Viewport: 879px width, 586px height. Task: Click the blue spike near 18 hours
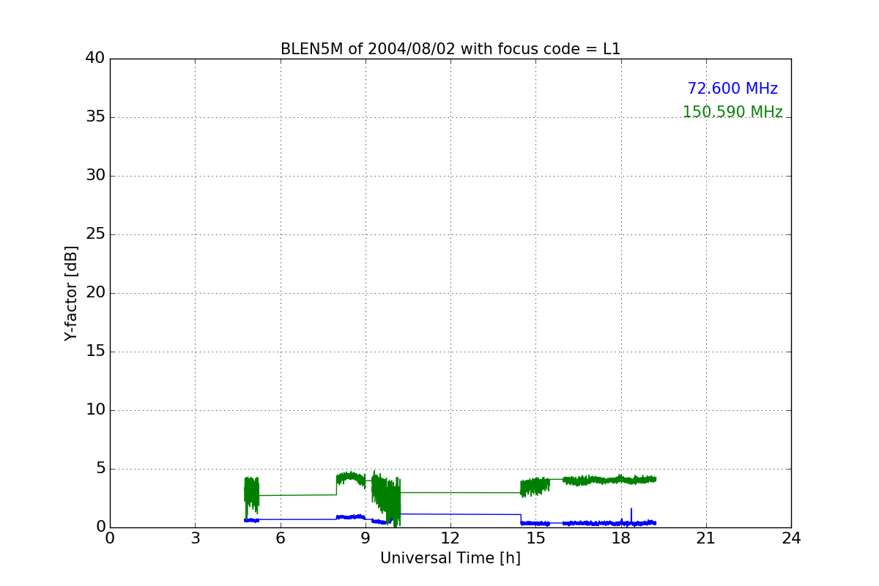[x=631, y=515]
